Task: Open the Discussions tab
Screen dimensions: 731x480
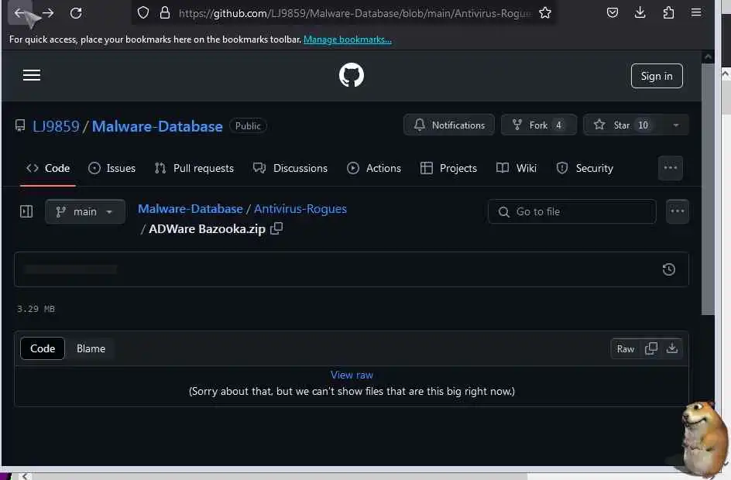Action: click(290, 168)
